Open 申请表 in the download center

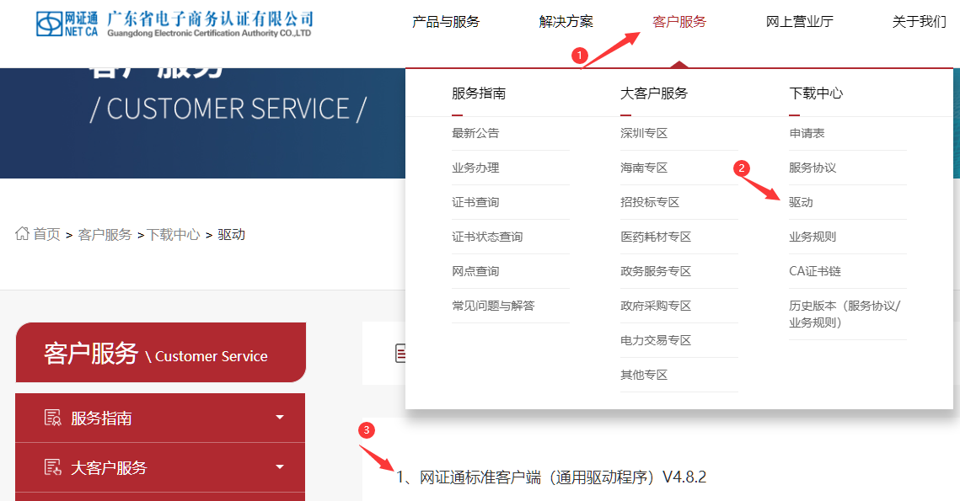pos(807,134)
